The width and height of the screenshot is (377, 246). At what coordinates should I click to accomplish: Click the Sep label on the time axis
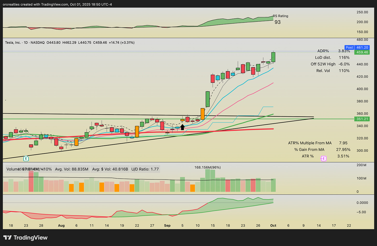(167, 226)
